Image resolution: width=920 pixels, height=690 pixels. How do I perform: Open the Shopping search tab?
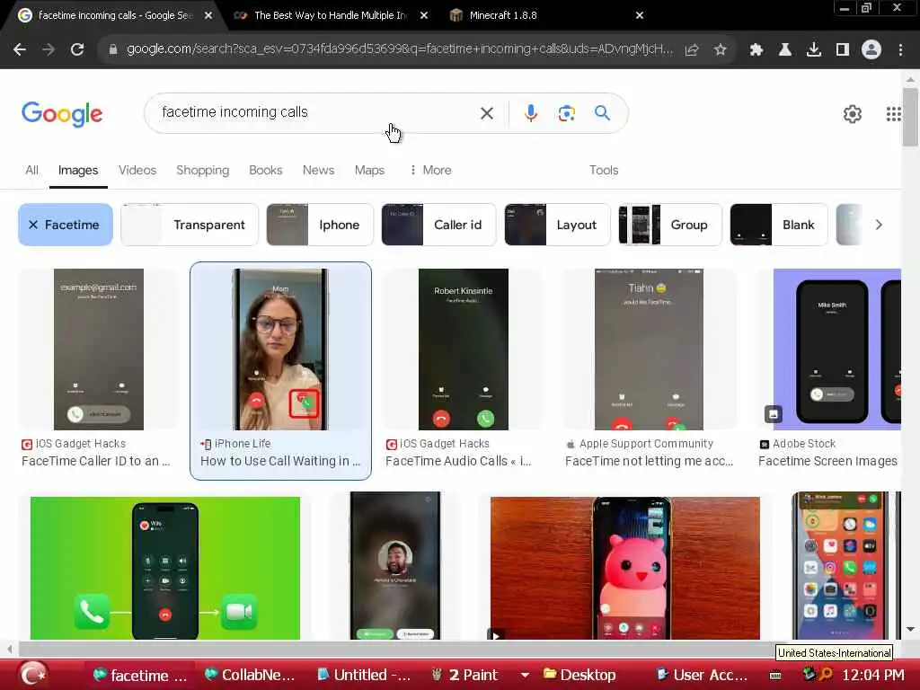coord(202,170)
